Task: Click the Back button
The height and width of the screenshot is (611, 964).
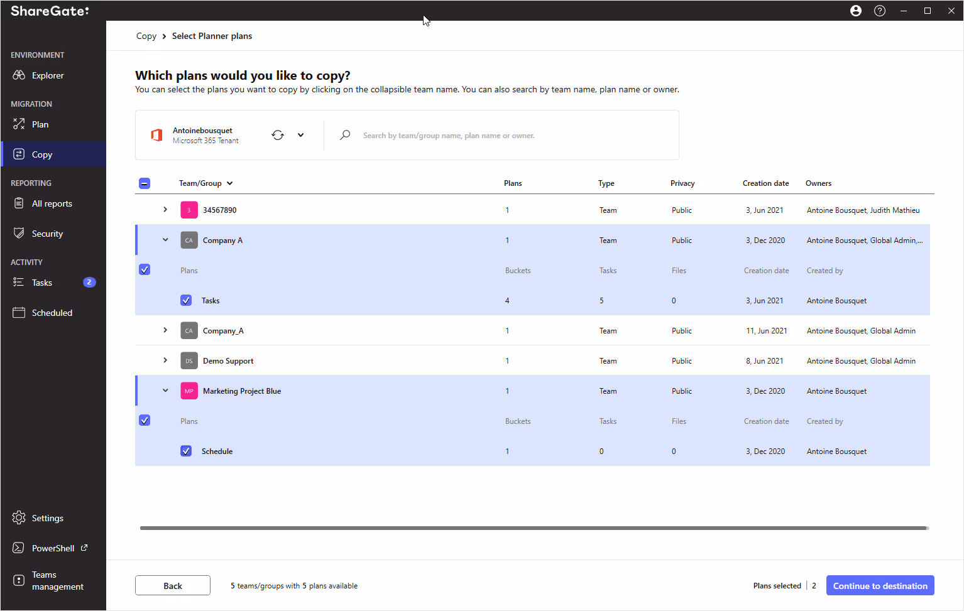Action: (173, 585)
